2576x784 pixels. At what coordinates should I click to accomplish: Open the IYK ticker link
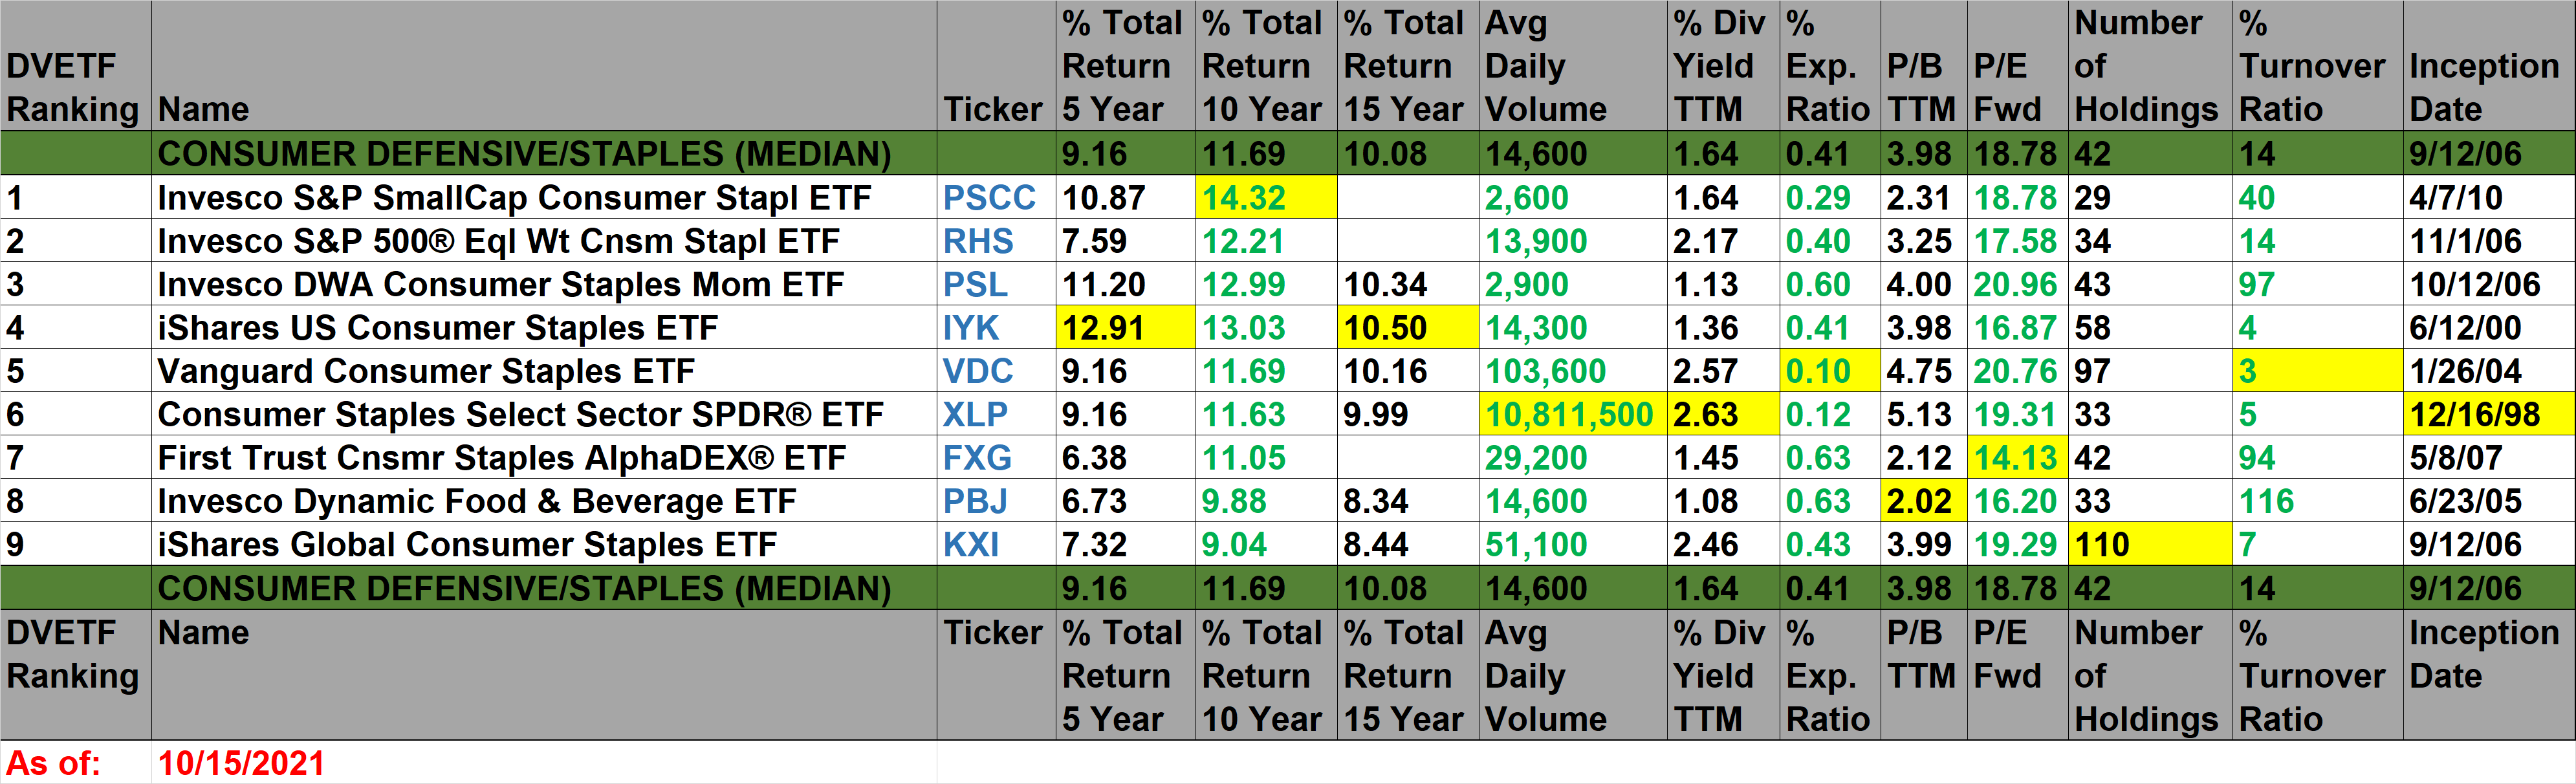click(971, 327)
